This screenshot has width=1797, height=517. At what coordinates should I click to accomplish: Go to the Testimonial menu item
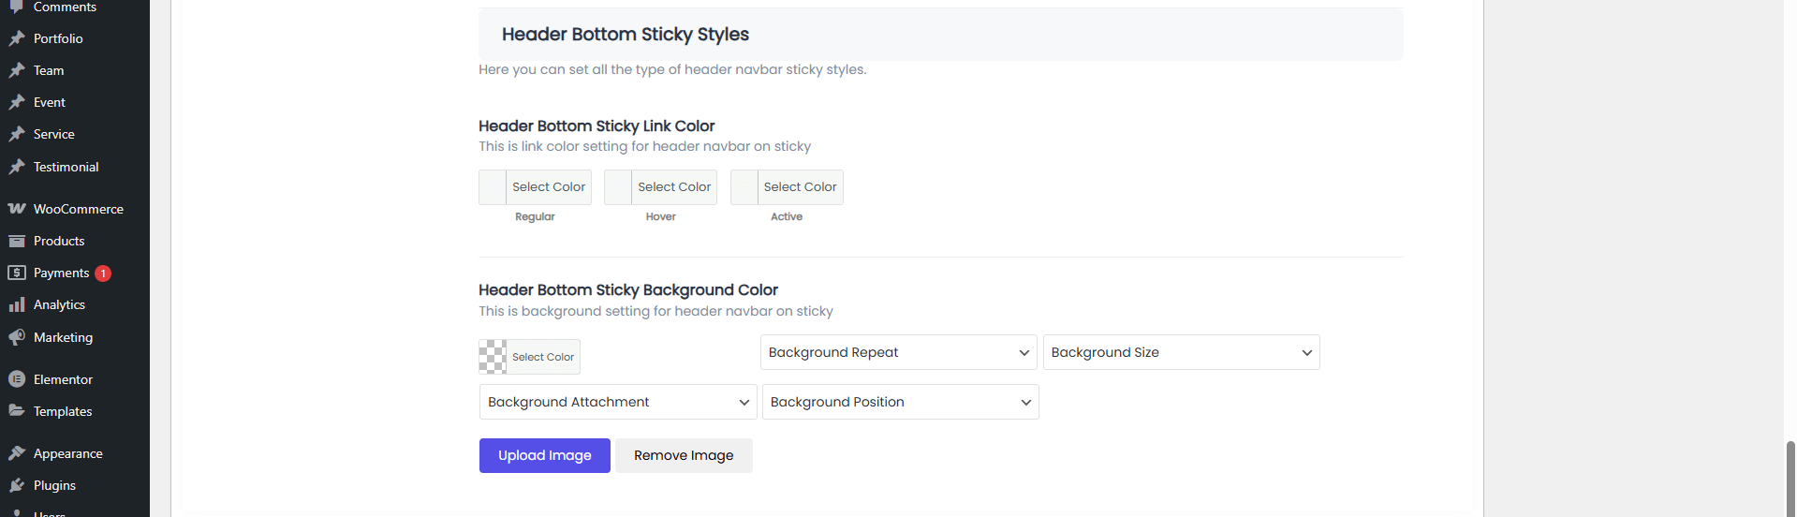click(x=66, y=167)
